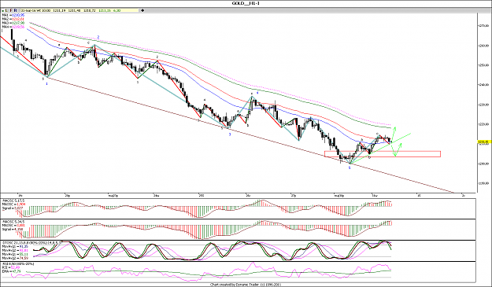Select blue wave label 5 at the low
This screenshot has height=287, width=492.
[x=350, y=167]
